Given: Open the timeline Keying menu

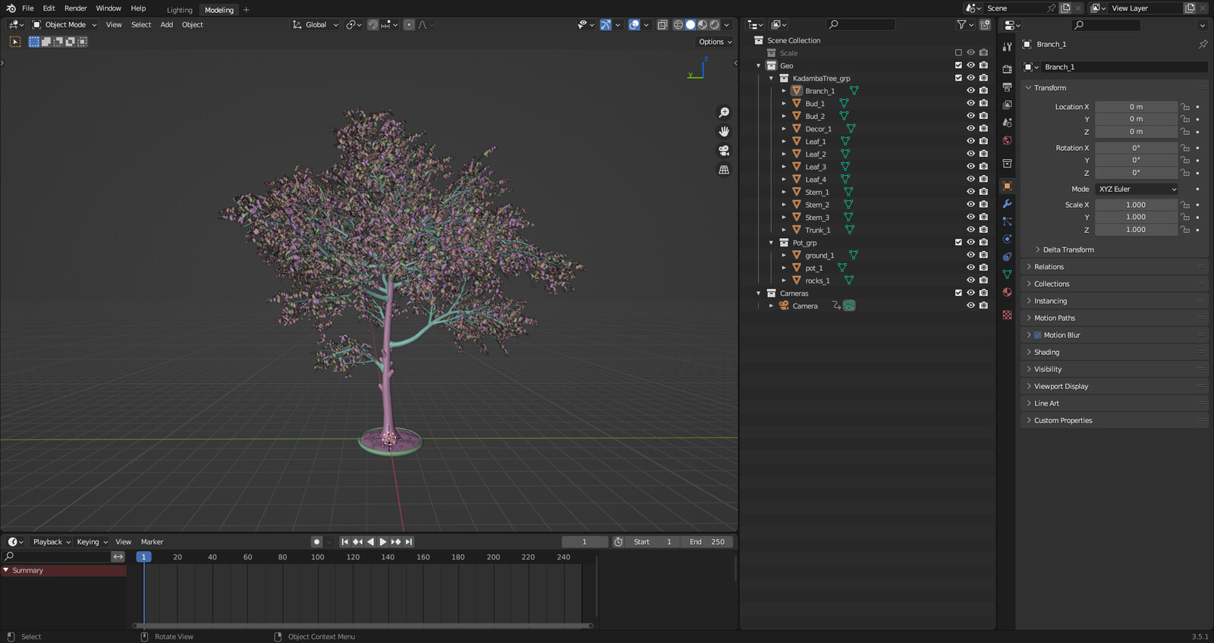Looking at the screenshot, I should [92, 542].
